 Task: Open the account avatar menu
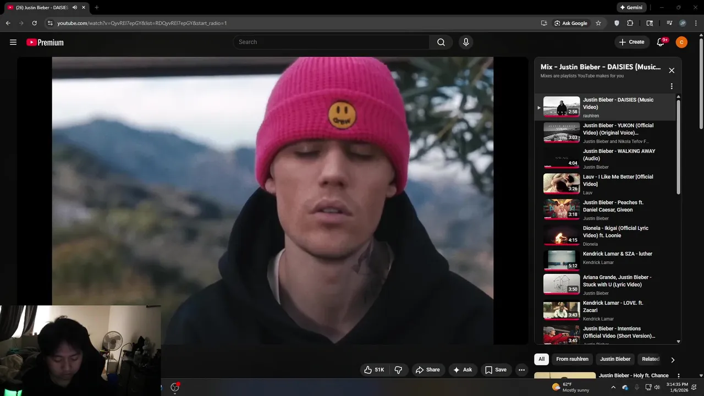point(681,42)
